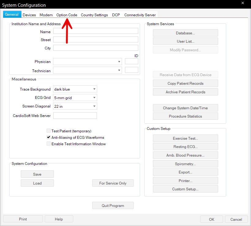Click the User List... button
This screenshot has height=226, width=251.
185,41
